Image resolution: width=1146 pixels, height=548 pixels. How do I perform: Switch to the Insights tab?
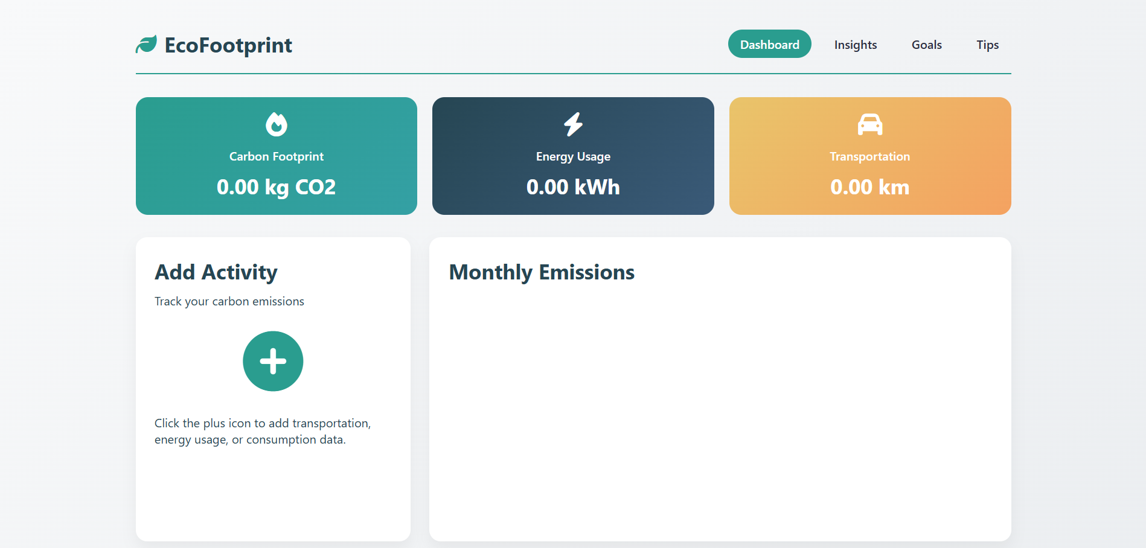pyautogui.click(x=855, y=45)
